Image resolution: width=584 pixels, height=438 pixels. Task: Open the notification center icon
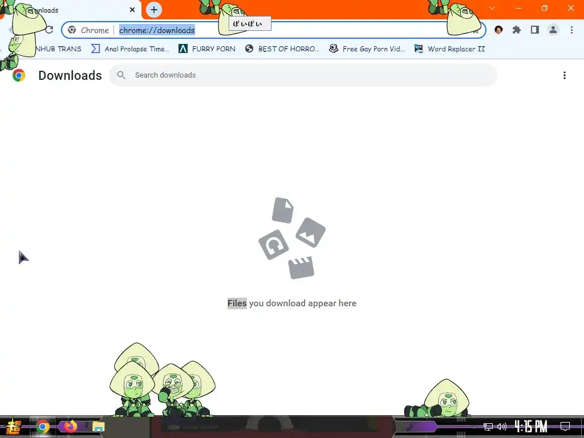click(565, 426)
